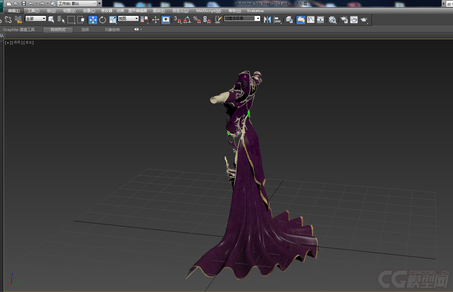Click the Use Pivot Point Center icon
This screenshot has width=453, height=292.
click(144, 20)
